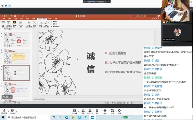Viewport: 193px width, 120px height.
Task: Click the PowerPoint search field
Action: (x=144, y=16)
